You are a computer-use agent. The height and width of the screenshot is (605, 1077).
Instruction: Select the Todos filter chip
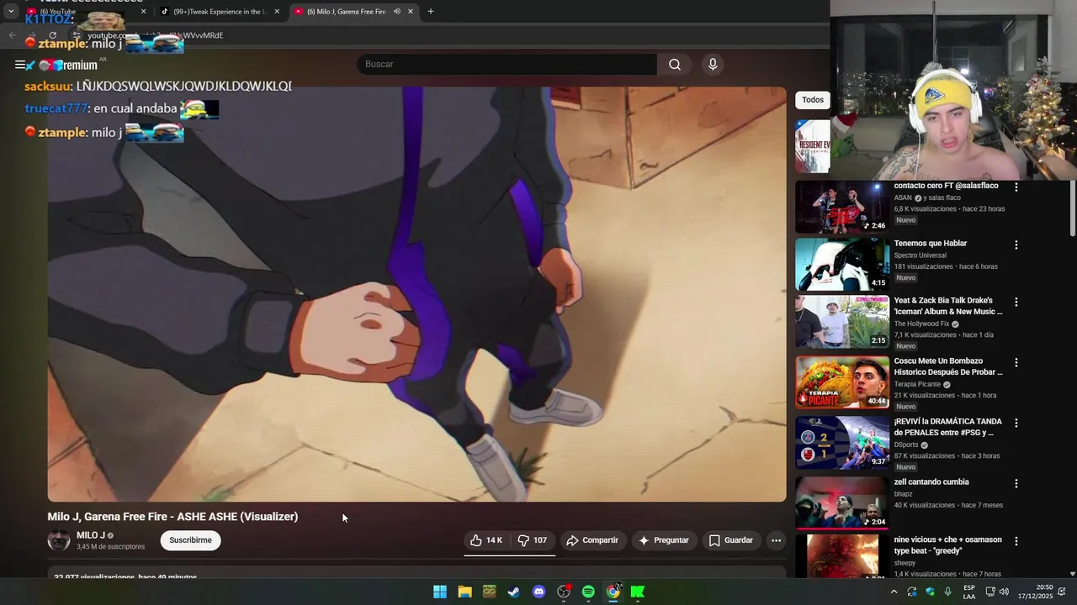pyautogui.click(x=813, y=100)
